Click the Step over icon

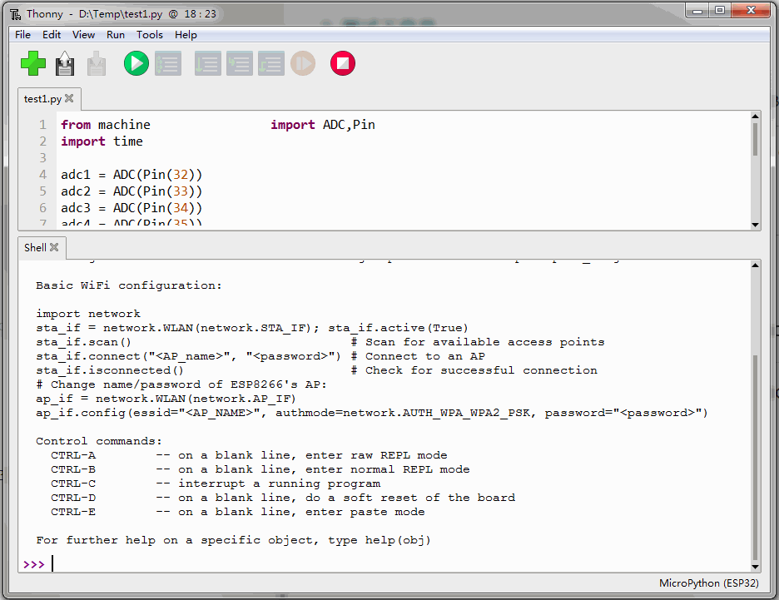pyautogui.click(x=208, y=63)
